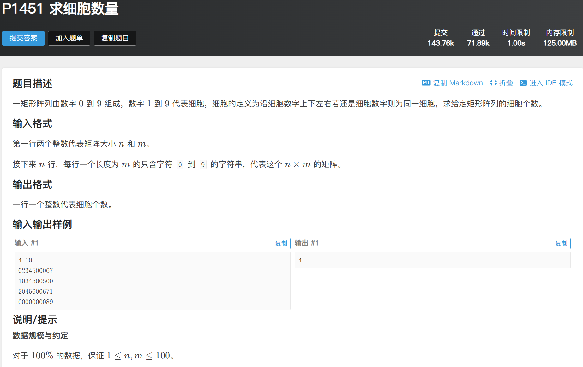Click the 输出 #1 label

(306, 243)
